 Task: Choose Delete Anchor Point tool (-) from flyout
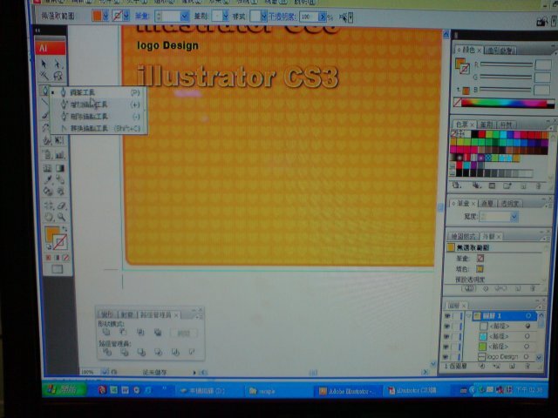pos(99,116)
